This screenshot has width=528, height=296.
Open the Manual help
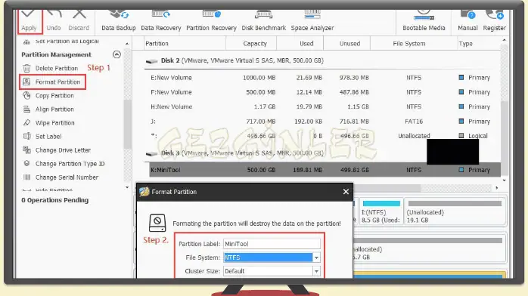point(467,21)
